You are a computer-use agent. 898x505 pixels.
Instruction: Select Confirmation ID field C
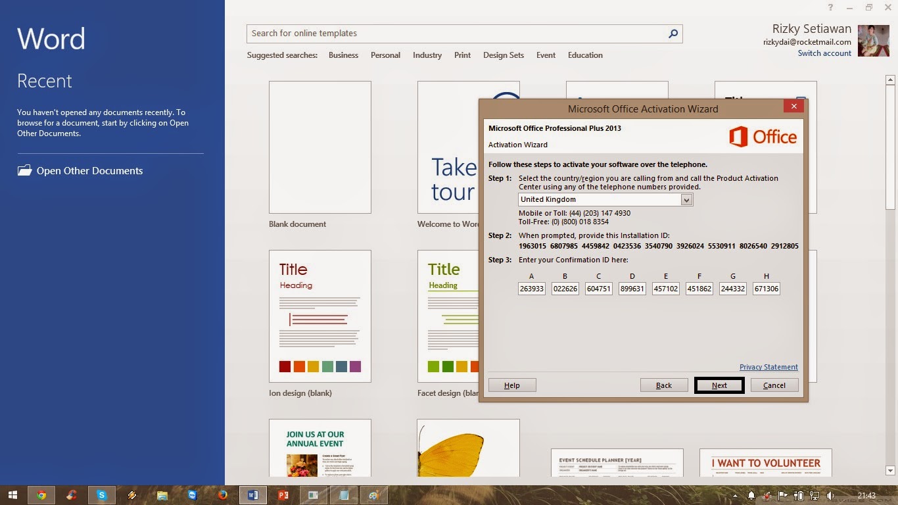pos(598,289)
